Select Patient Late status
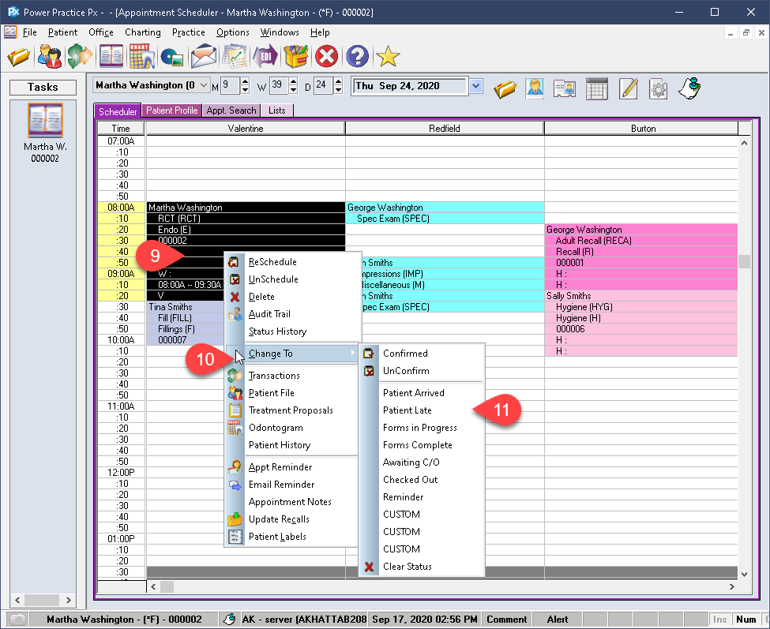 [407, 410]
